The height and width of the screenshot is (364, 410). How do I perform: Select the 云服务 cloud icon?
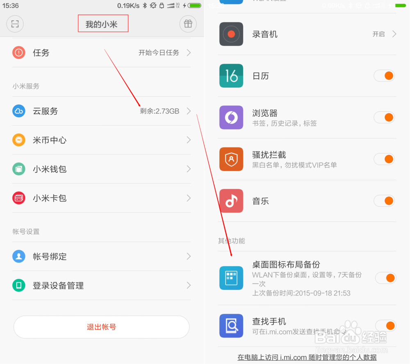(x=18, y=111)
